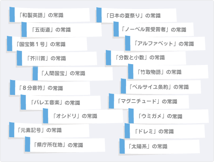Select the 「ノーベル賞受賞者」の常識 entry
214x162 pixels.
click(154, 29)
